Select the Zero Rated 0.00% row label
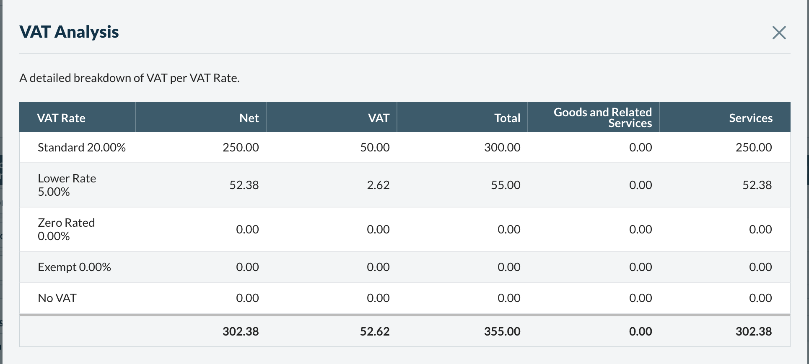Image resolution: width=809 pixels, height=364 pixels. tap(66, 229)
